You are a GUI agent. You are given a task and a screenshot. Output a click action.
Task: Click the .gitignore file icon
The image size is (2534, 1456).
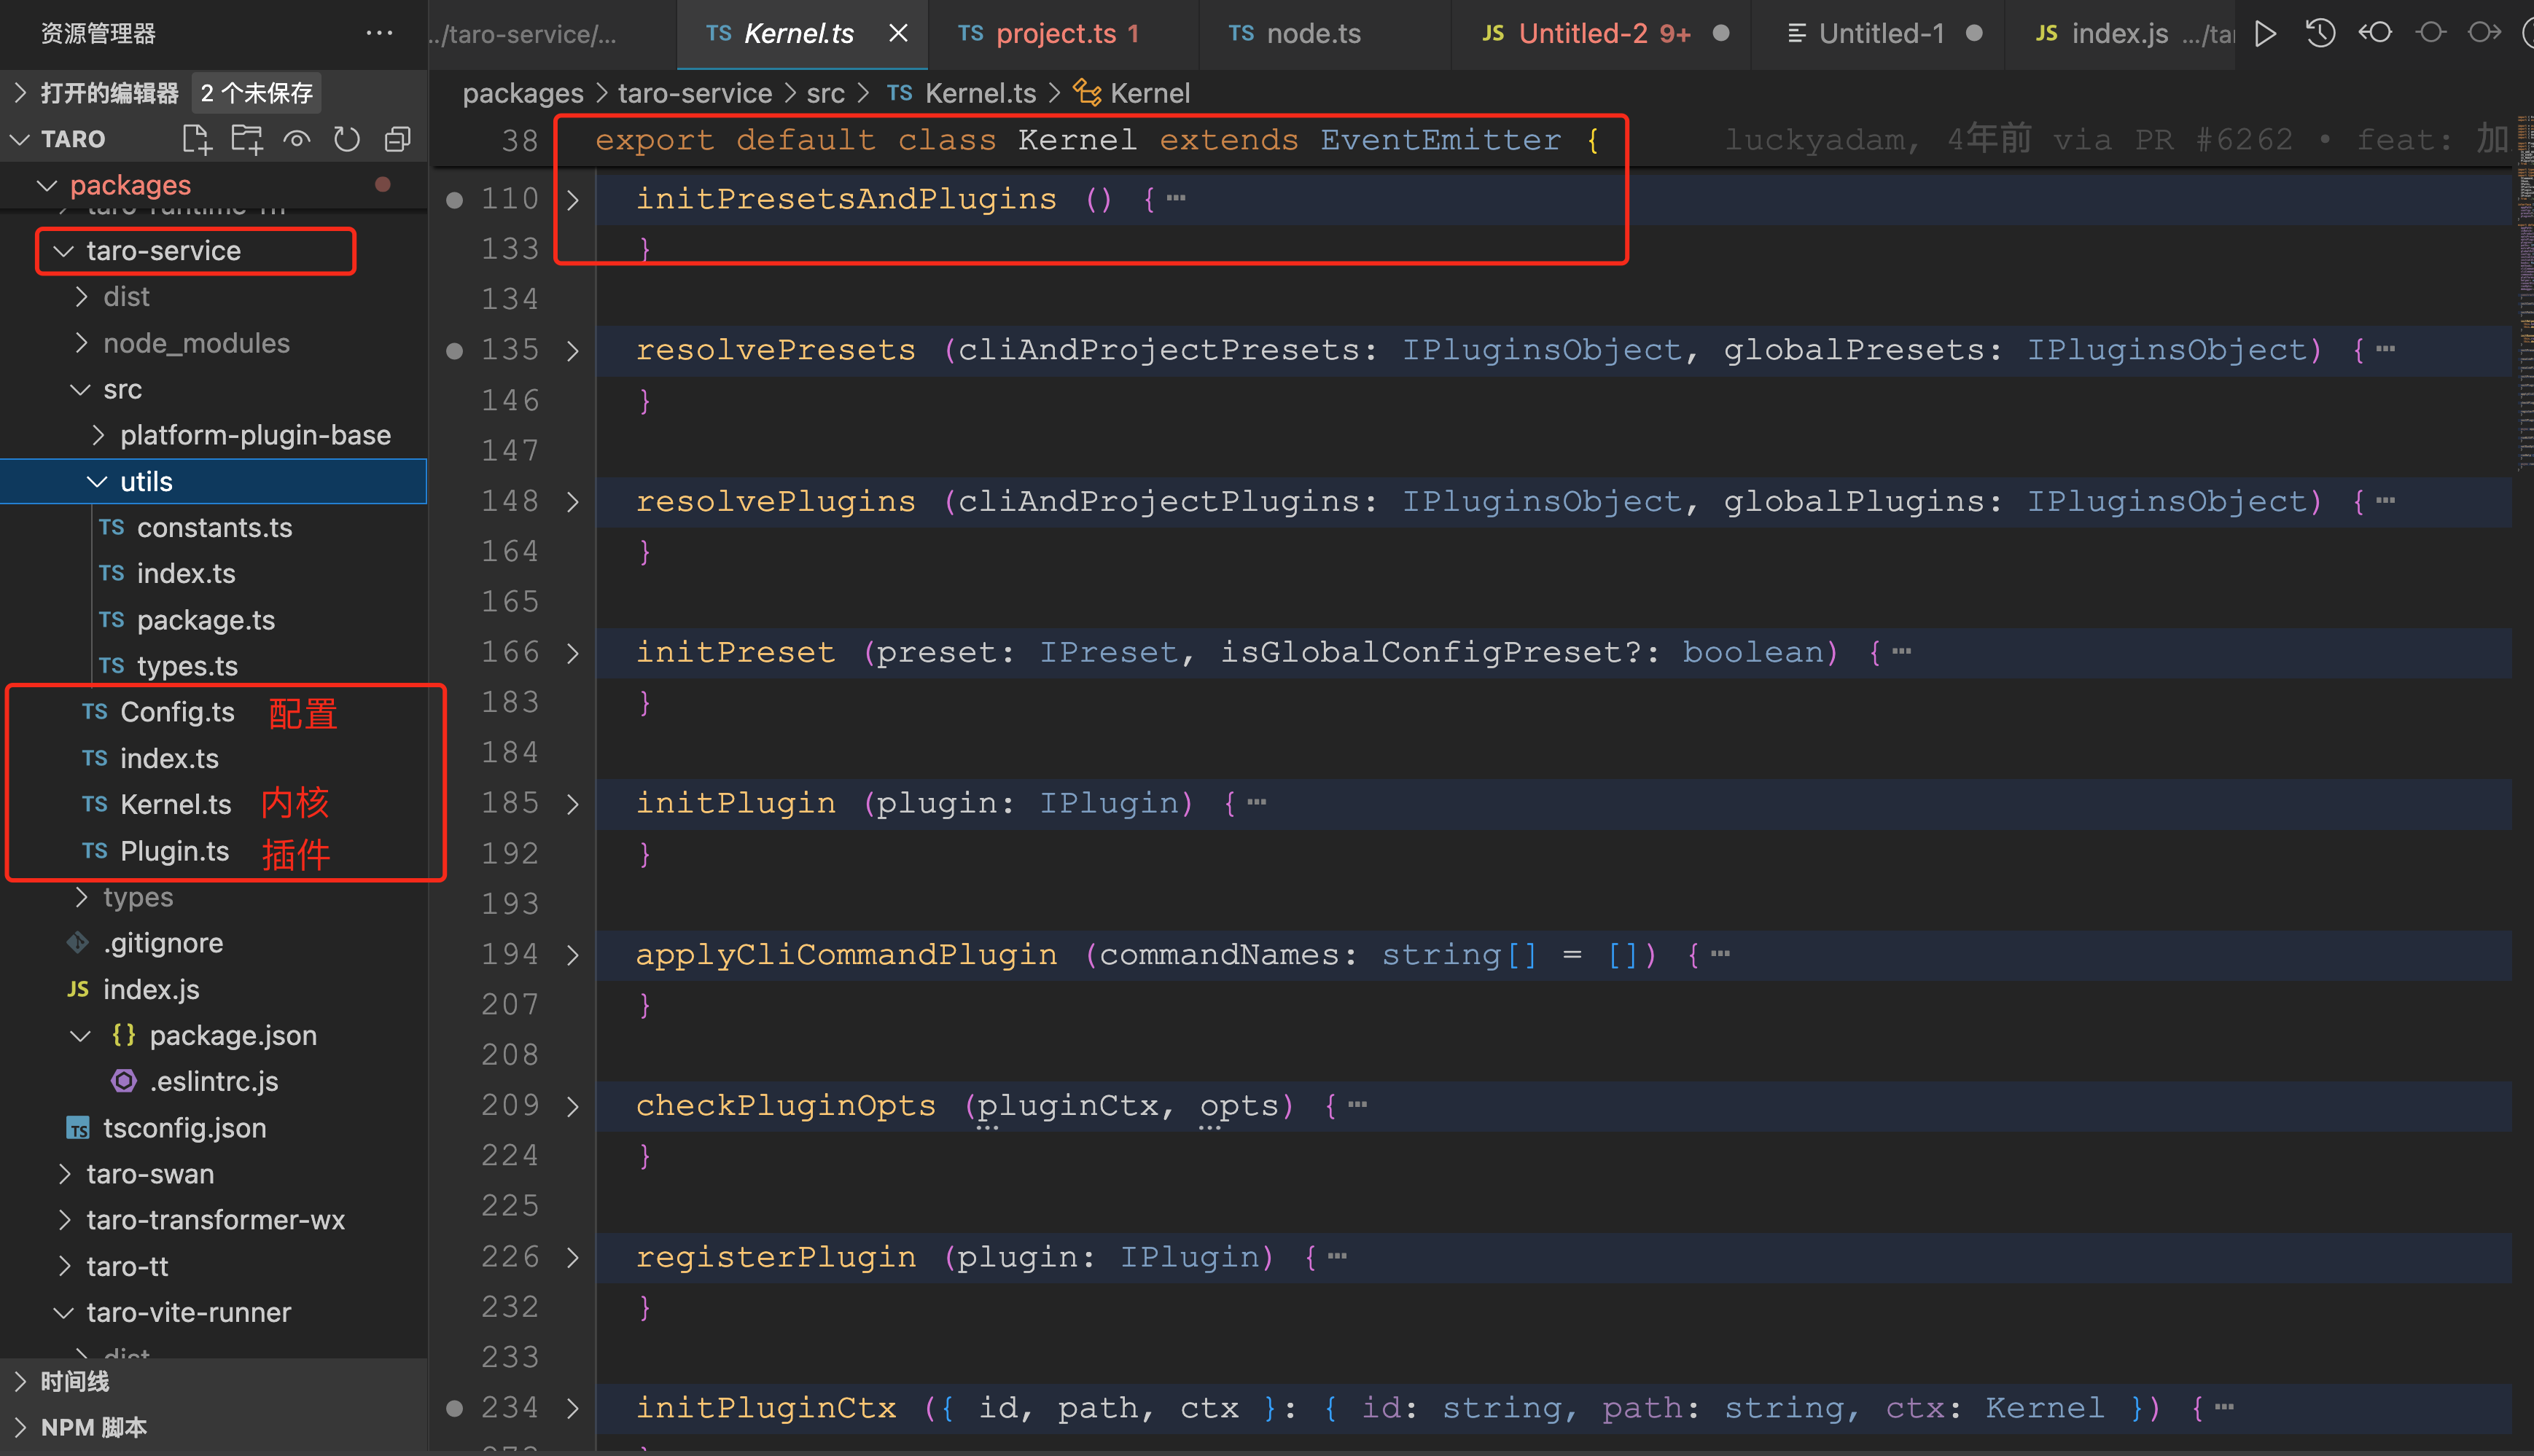point(78,942)
